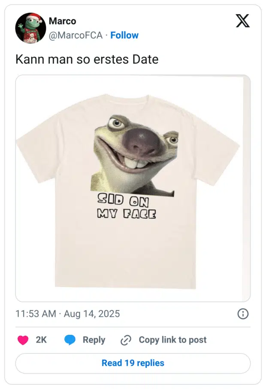Viewport: 266px width, 389px height.
Task: Click the X logo
Action: coord(242,21)
